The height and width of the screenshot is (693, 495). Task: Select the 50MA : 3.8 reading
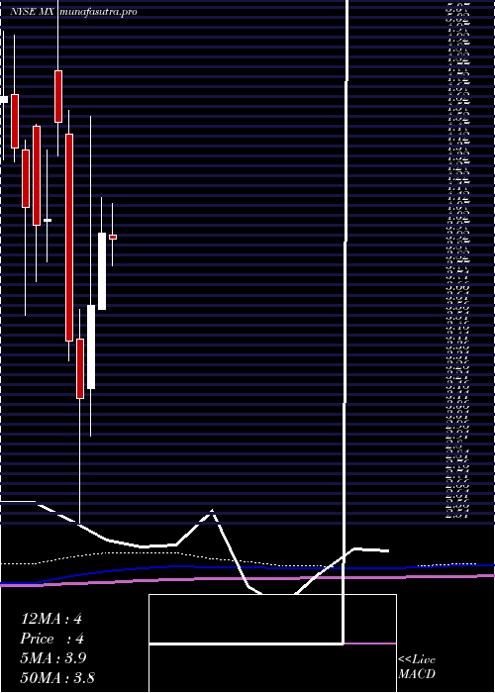[57, 678]
